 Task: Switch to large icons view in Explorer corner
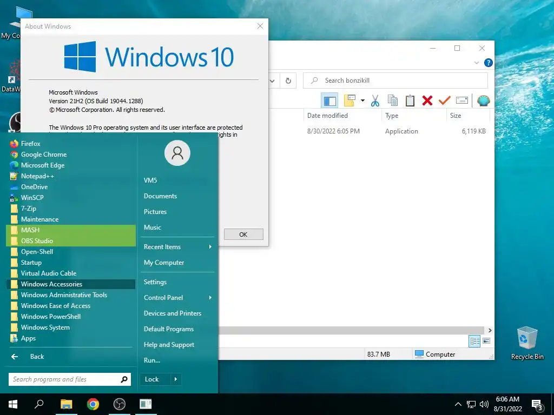tap(486, 341)
